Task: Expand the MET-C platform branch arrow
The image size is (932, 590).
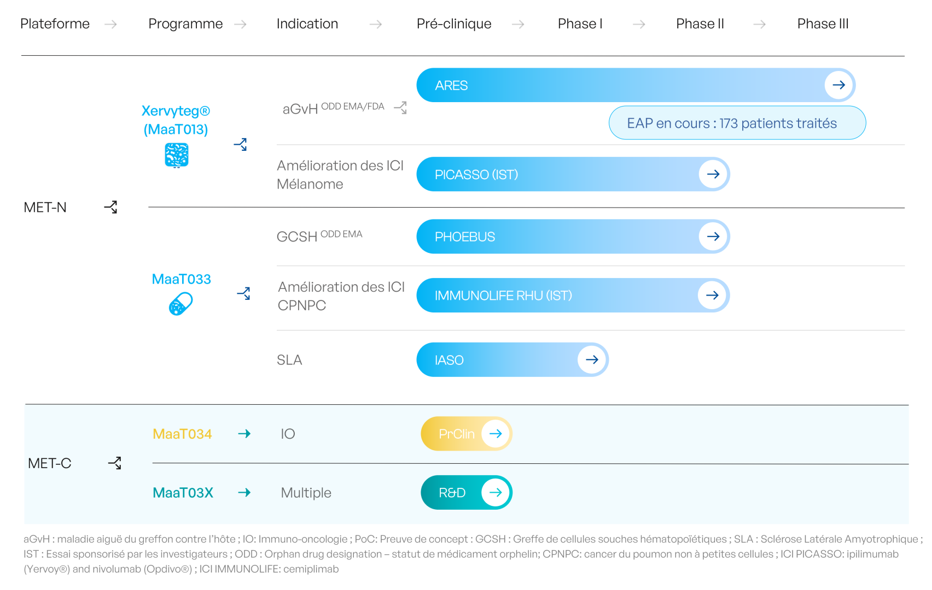Action: point(115,463)
